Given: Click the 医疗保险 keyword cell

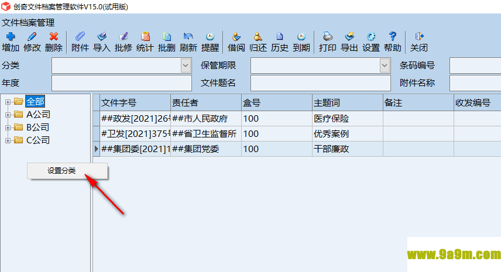Looking at the screenshot, I should coord(348,118).
